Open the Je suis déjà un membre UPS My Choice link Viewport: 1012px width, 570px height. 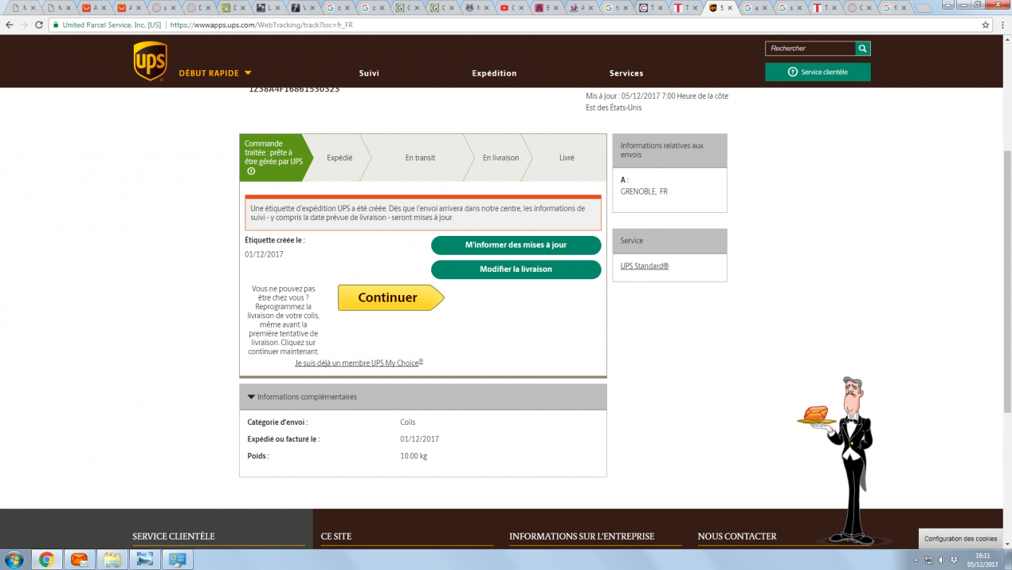359,363
